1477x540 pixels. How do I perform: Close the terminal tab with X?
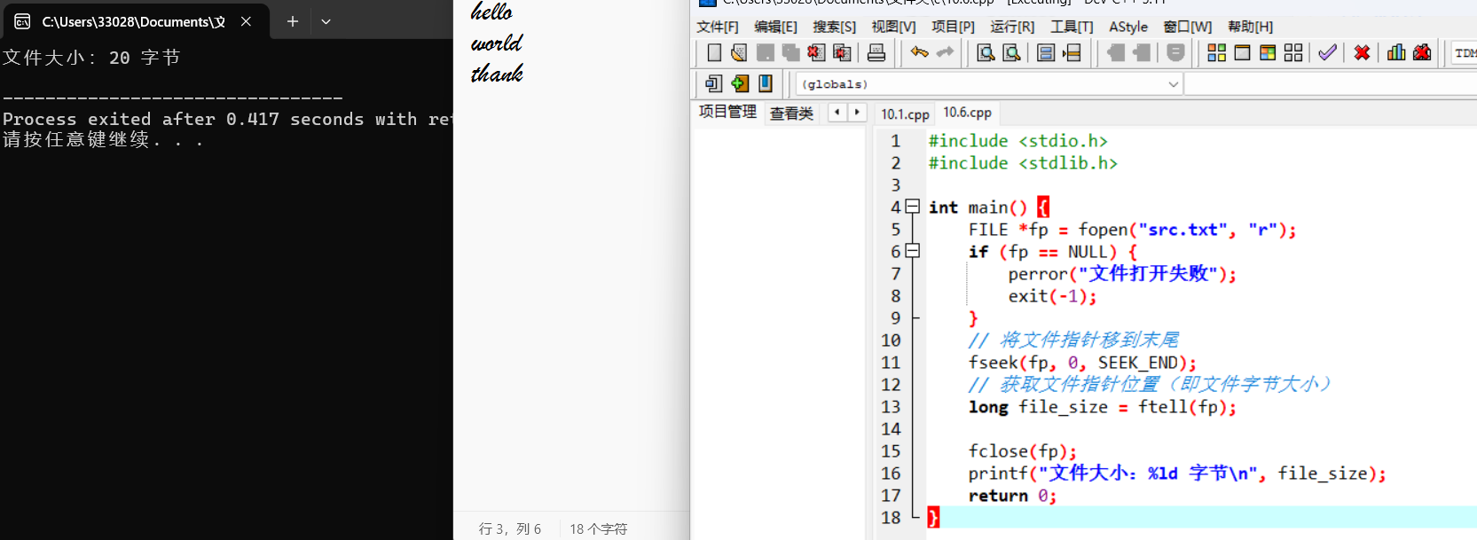(x=246, y=21)
